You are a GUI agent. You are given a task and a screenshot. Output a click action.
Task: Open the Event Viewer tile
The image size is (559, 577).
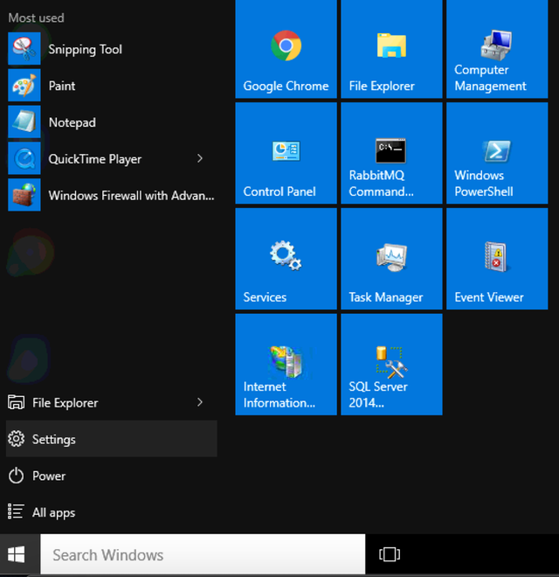point(497,259)
